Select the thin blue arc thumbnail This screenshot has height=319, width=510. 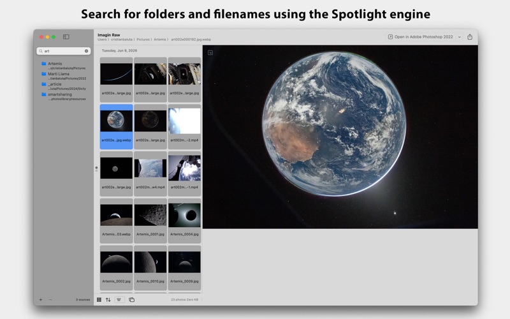coord(116,79)
